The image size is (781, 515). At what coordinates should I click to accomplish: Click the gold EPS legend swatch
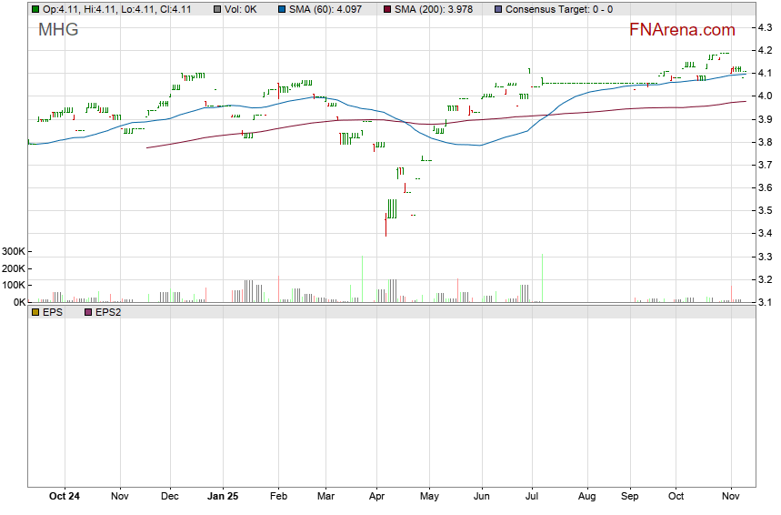point(35,312)
